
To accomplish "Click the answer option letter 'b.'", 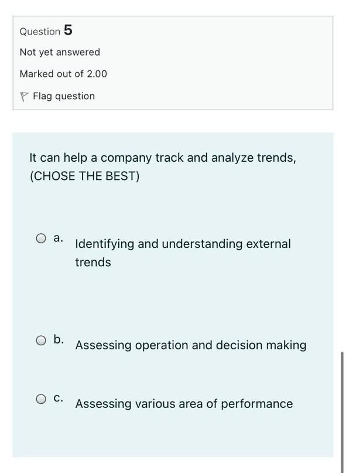I will [x=59, y=338].
